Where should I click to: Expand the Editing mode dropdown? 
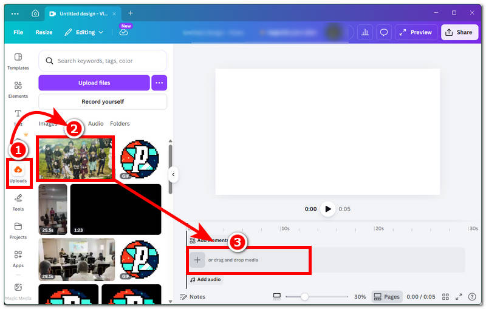pos(84,32)
